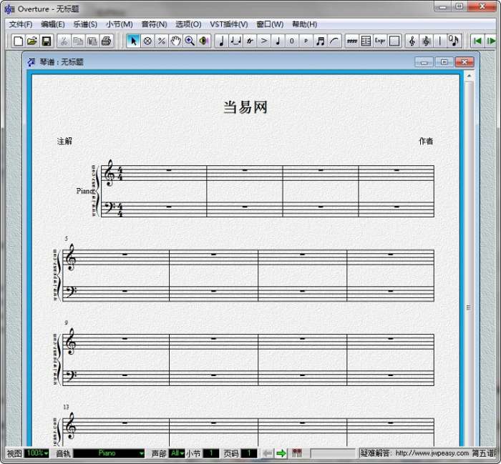Click the 作者 author text
The width and height of the screenshot is (501, 464).
coord(426,141)
